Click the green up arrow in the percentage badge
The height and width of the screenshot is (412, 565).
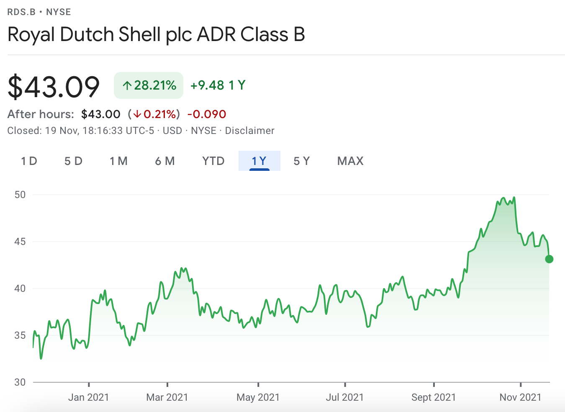click(127, 85)
